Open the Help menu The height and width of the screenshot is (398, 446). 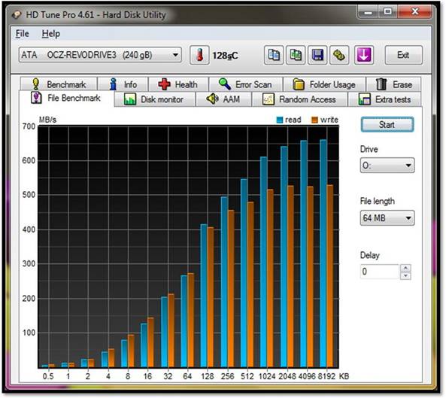[x=51, y=34]
